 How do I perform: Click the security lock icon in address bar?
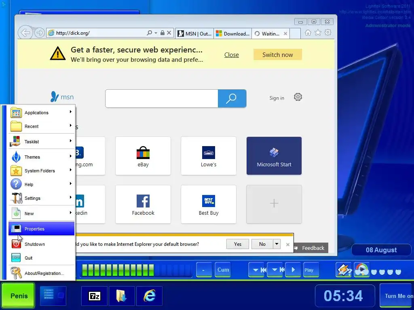[x=163, y=33]
